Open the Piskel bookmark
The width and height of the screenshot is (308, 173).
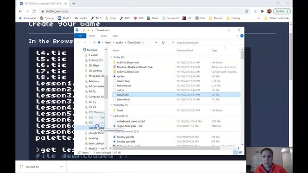[153, 18]
